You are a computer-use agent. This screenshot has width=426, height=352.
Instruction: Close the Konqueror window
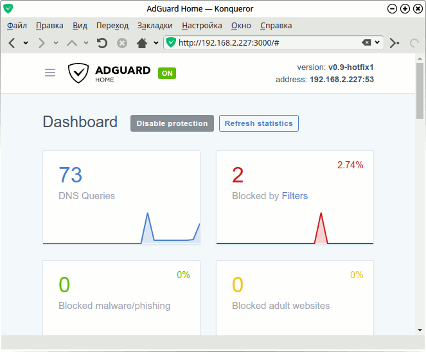click(418, 9)
